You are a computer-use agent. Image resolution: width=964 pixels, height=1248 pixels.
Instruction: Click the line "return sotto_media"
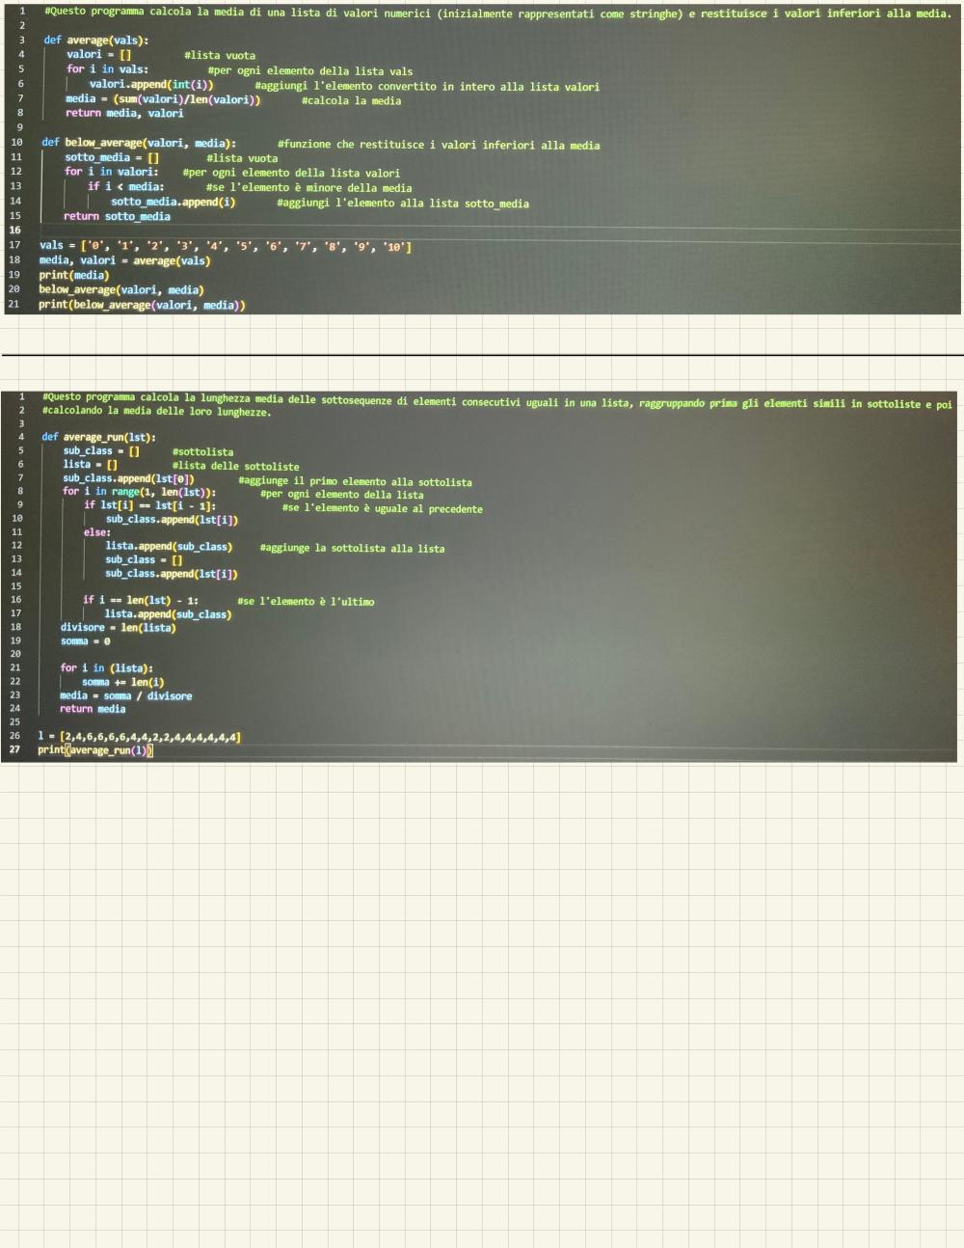(117, 216)
